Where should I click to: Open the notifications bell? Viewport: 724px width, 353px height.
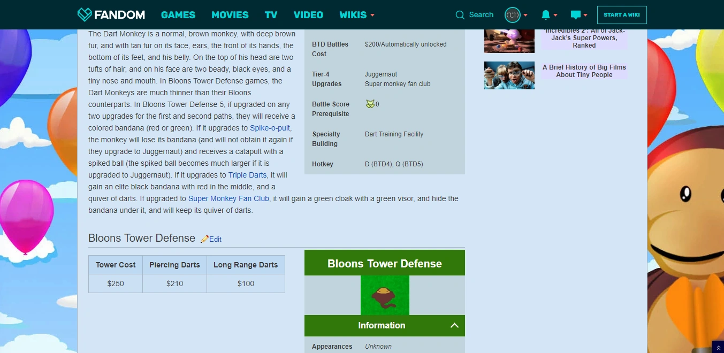tap(545, 15)
